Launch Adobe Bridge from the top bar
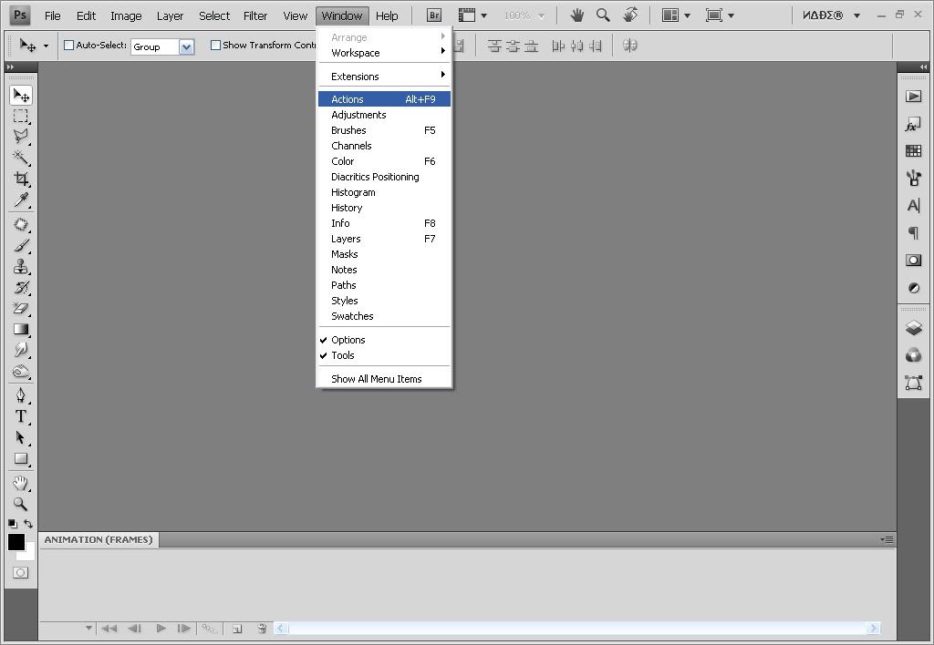 click(434, 15)
